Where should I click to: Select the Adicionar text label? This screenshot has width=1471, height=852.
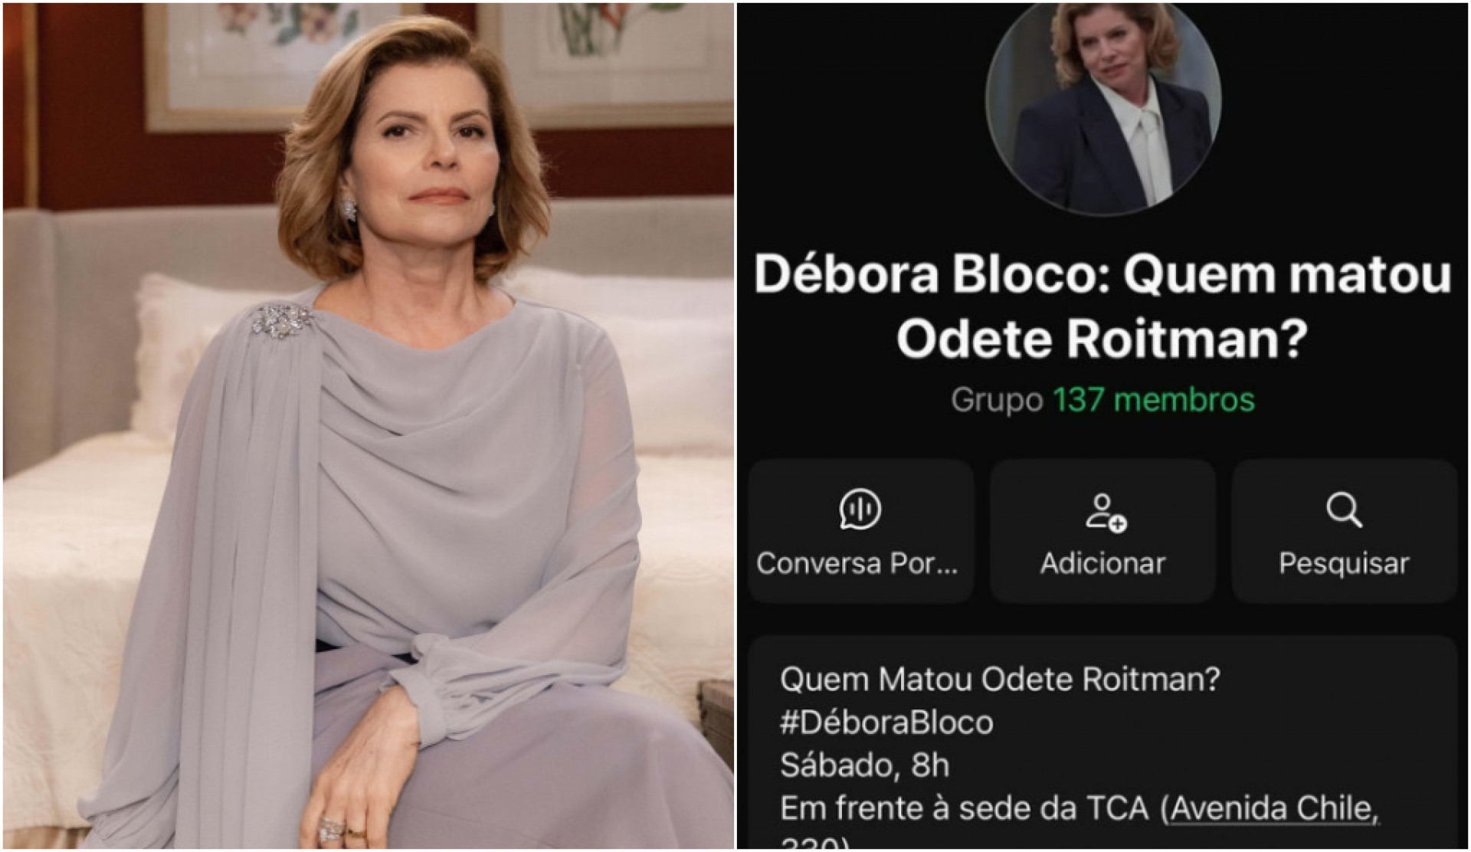point(1102,563)
